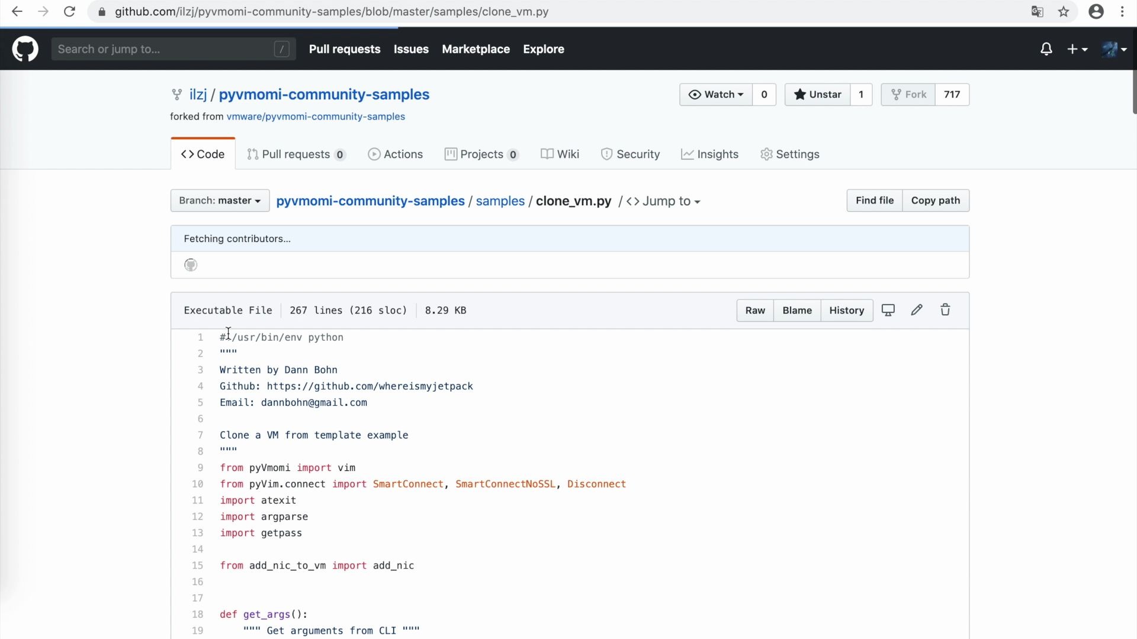This screenshot has height=639, width=1137.
Task: Open the Watch dropdown
Action: 716,95
